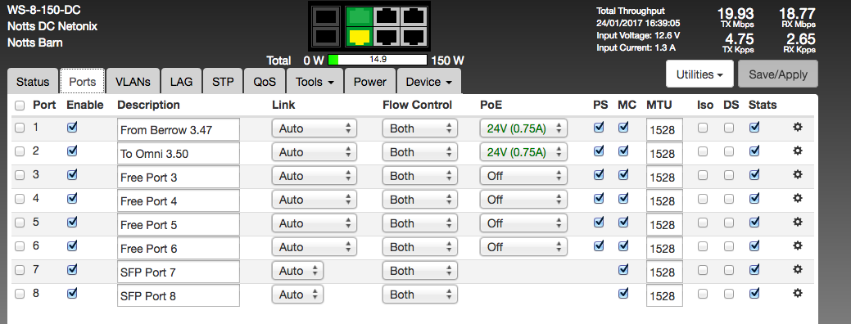Click the total power usage bar
The width and height of the screenshot is (851, 324).
click(x=378, y=61)
